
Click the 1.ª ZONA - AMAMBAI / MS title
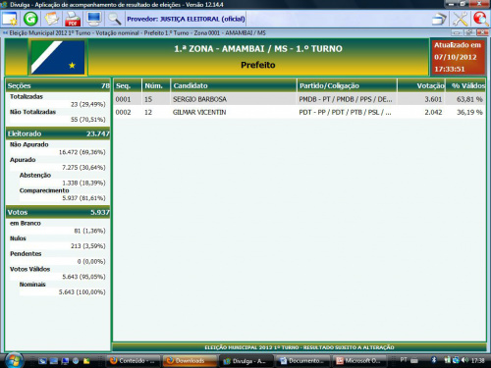pyautogui.click(x=258, y=49)
